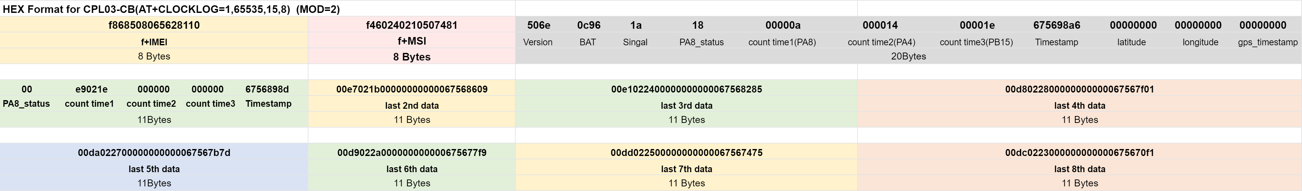Select the BAT label cell
1302x191 pixels.
click(x=588, y=42)
